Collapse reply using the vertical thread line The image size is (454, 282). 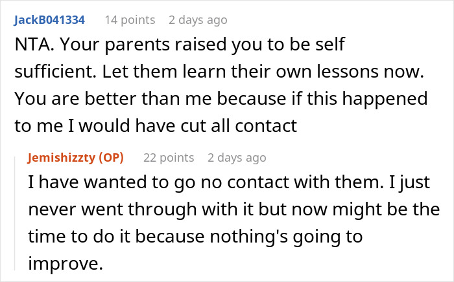[x=14, y=207]
